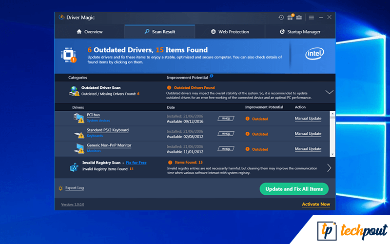Image resolution: width=390 pixels, height=244 pixels.
Task: Click the Keyboards category link
Action: click(95, 136)
